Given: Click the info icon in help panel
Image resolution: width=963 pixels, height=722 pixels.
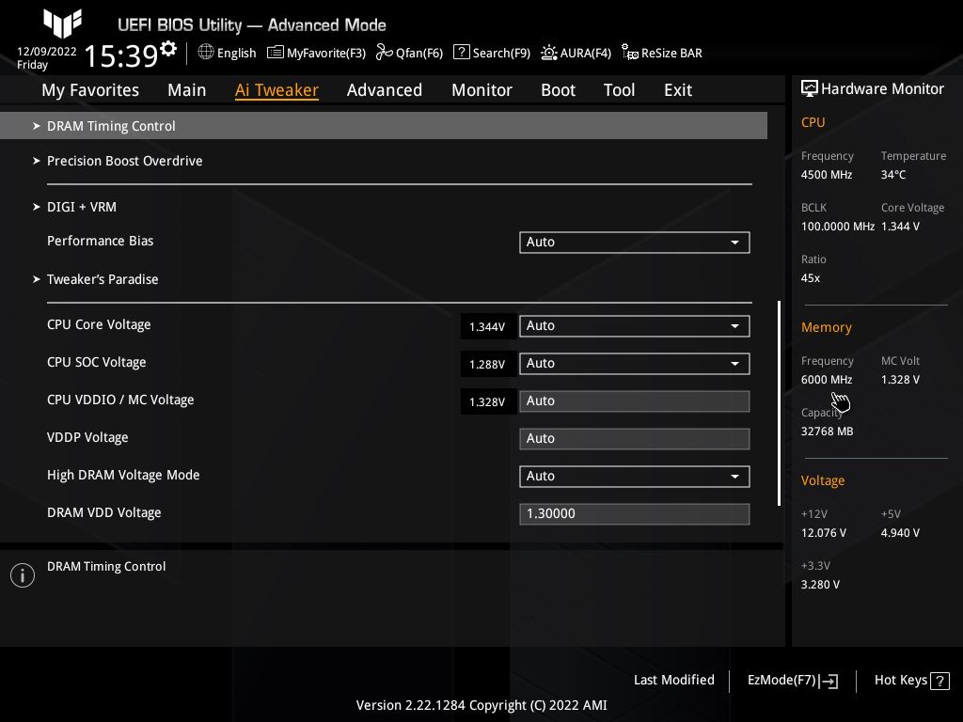Looking at the screenshot, I should [23, 575].
